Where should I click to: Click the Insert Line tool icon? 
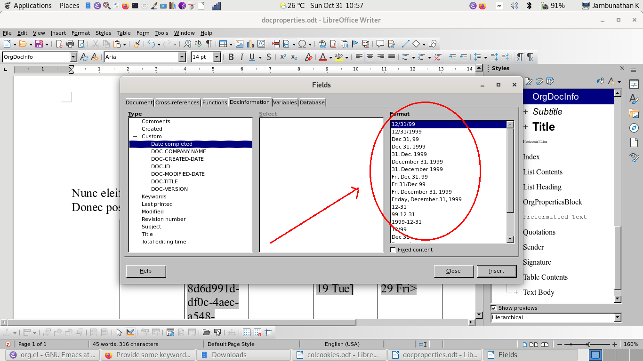tap(405, 44)
